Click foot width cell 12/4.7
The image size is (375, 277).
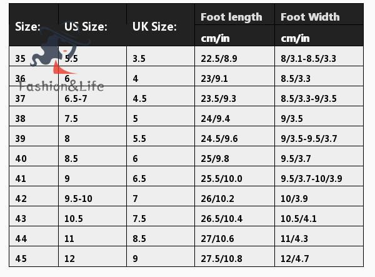coord(295,259)
